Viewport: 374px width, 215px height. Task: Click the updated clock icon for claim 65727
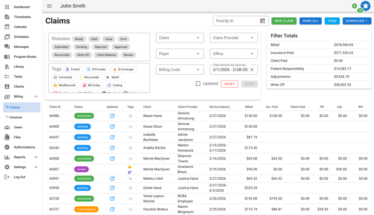112,209
